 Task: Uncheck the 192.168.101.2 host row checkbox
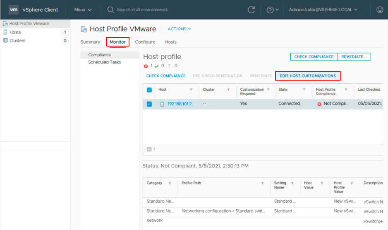(x=149, y=104)
